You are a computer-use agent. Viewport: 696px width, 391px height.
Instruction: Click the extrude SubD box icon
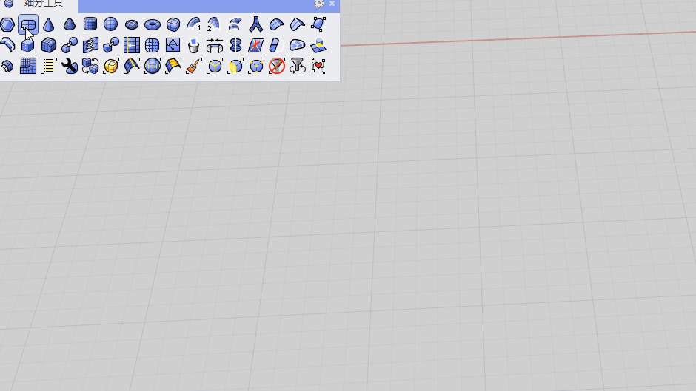[x=28, y=45]
